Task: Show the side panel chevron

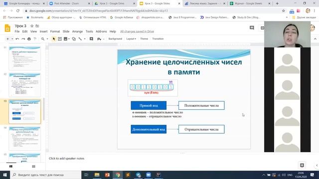Action: [317, 166]
